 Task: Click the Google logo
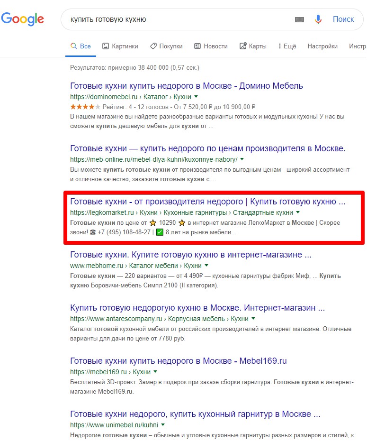coord(22,19)
